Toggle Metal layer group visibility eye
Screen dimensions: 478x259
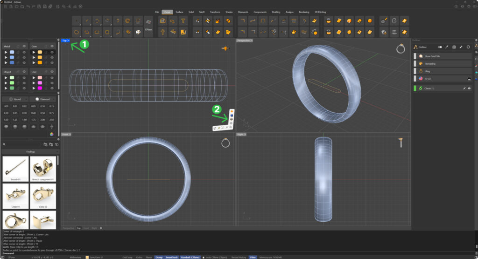tap(24, 46)
